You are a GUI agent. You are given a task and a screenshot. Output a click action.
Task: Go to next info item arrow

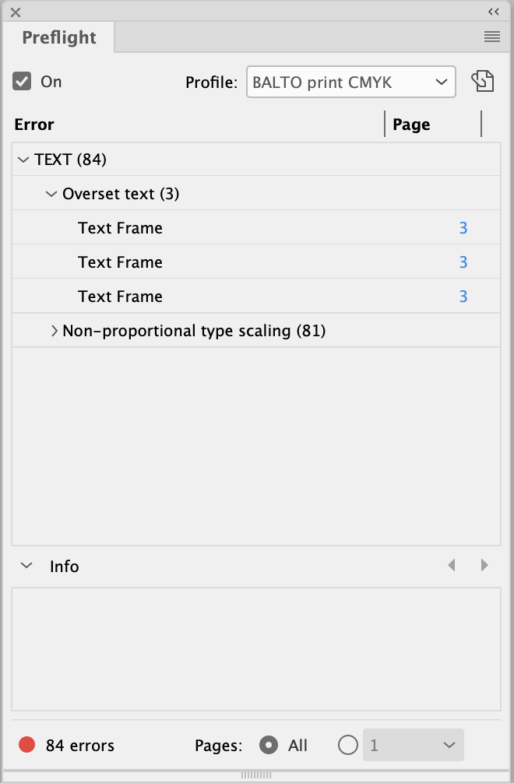[484, 566]
